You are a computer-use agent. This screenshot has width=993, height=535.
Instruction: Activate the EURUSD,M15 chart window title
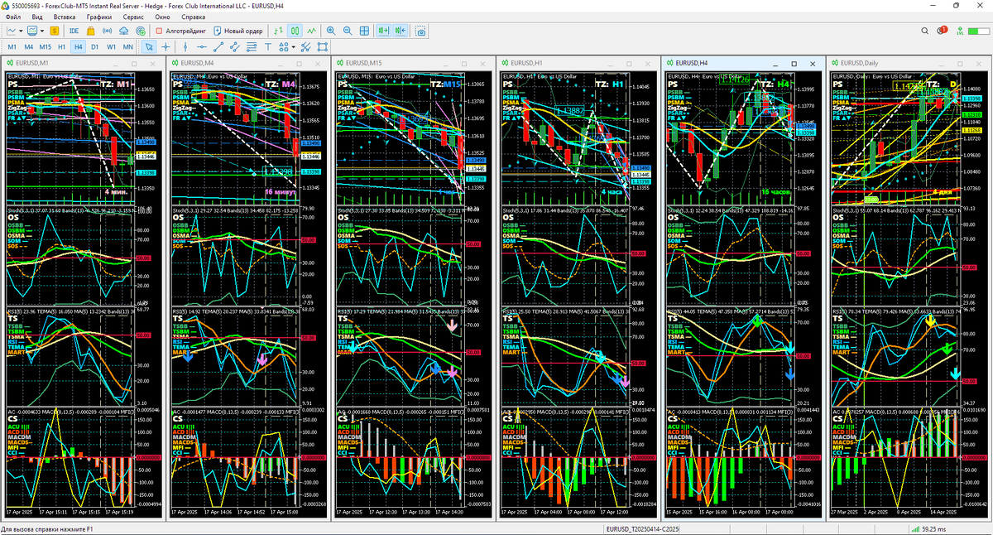coord(364,63)
